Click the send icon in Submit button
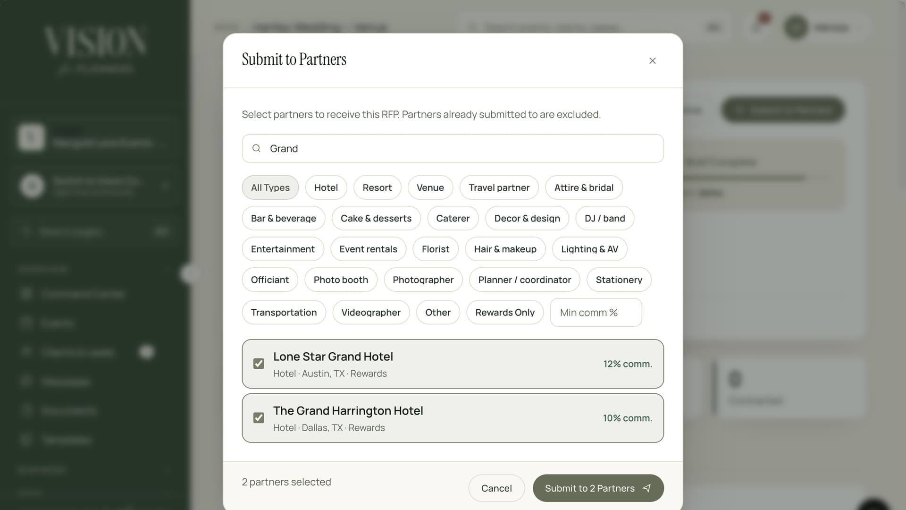 point(646,488)
